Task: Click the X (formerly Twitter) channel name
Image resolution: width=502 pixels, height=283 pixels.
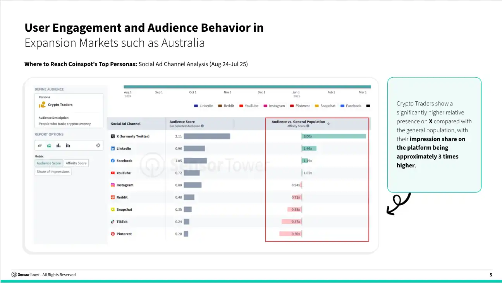Action: tap(133, 136)
